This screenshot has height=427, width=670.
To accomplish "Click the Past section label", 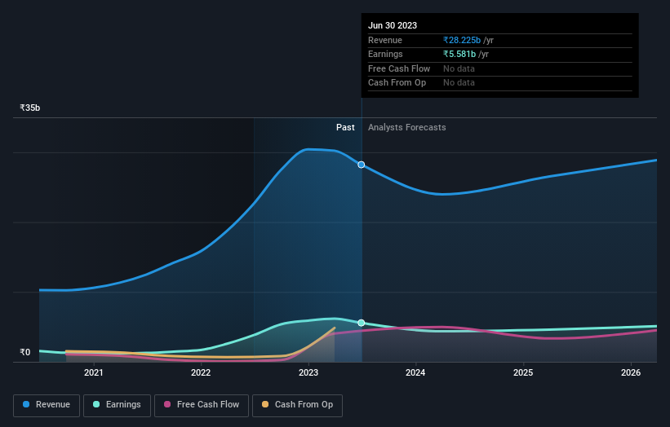I will pos(345,127).
